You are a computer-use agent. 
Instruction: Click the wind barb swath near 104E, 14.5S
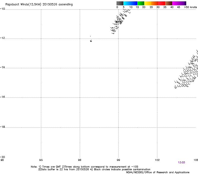pyautogui.click(x=186, y=69)
